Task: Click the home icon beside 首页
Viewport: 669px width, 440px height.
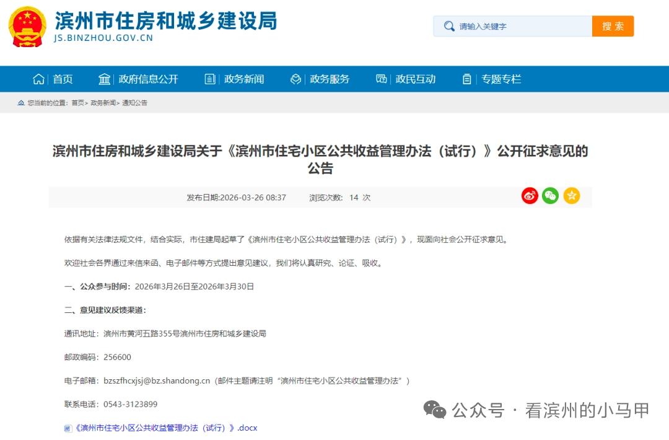Action: pyautogui.click(x=38, y=79)
